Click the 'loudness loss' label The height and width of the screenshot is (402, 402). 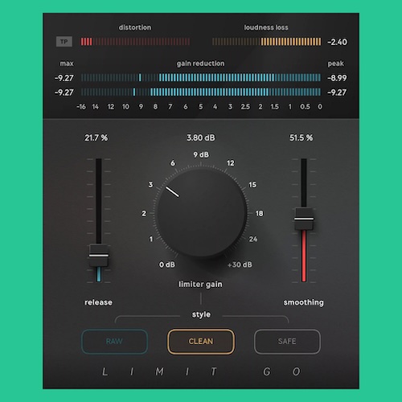click(266, 27)
